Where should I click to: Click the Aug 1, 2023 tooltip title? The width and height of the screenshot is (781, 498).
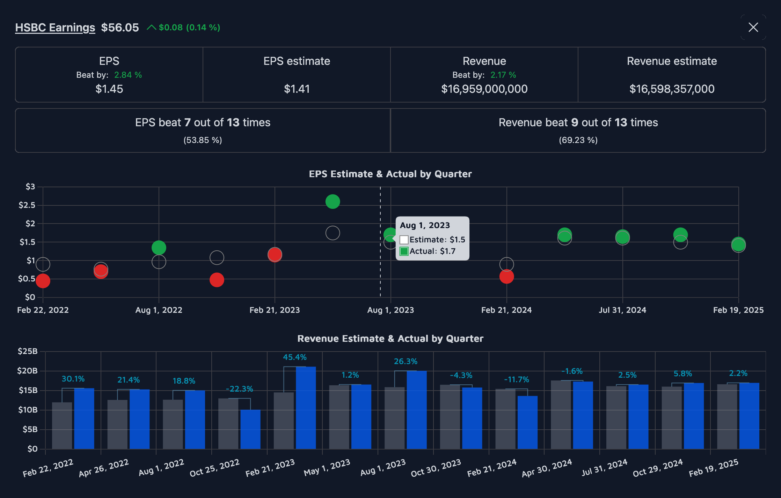(x=425, y=225)
